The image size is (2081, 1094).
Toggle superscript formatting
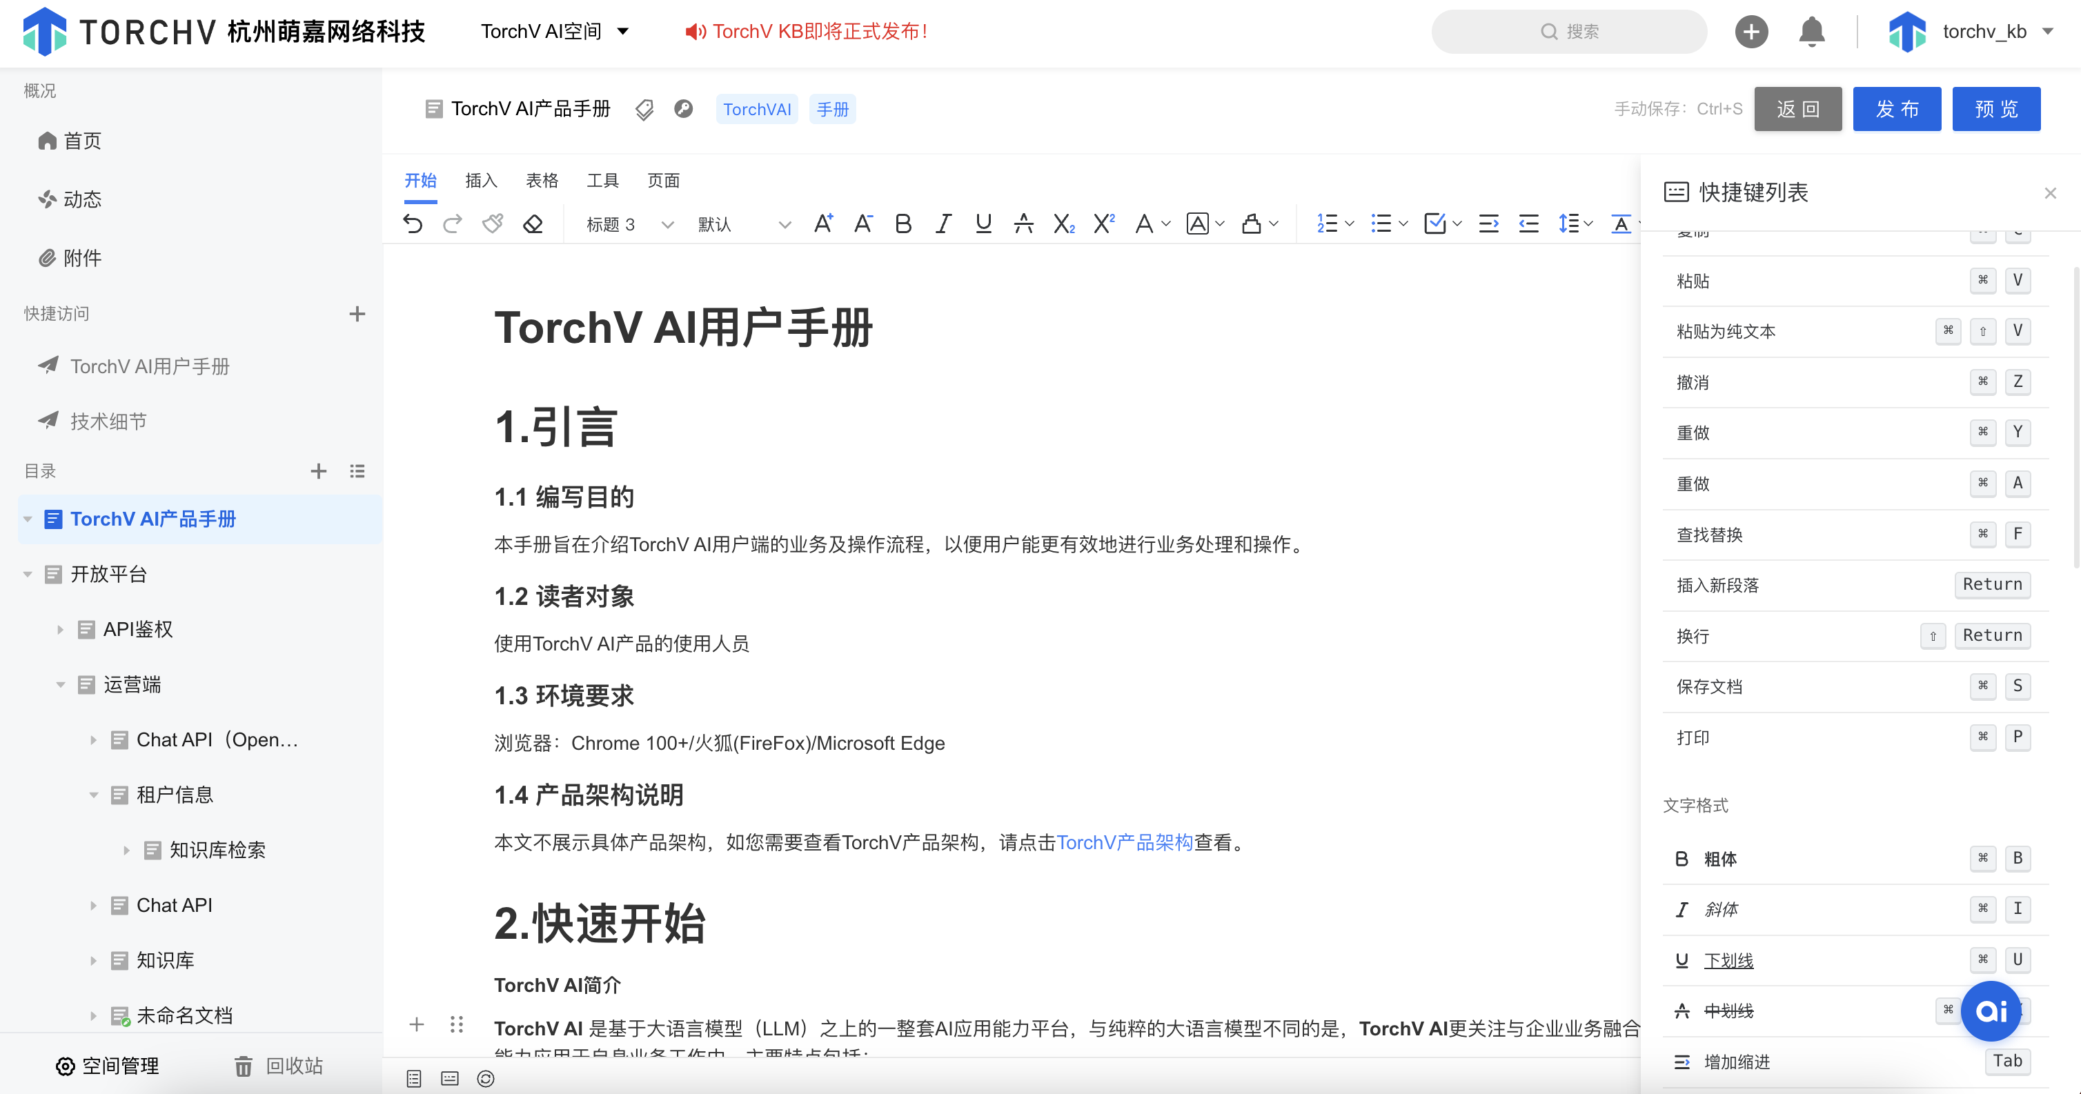pos(1103,223)
